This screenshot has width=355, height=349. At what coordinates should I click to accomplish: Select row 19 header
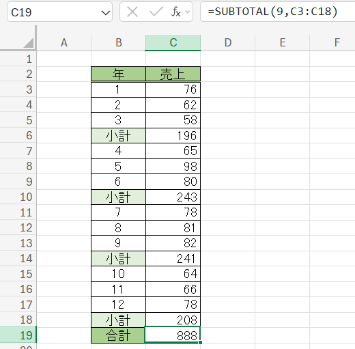pyautogui.click(x=18, y=335)
